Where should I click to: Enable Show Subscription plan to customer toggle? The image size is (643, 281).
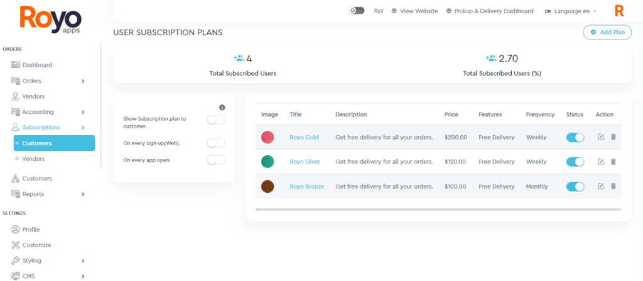215,120
